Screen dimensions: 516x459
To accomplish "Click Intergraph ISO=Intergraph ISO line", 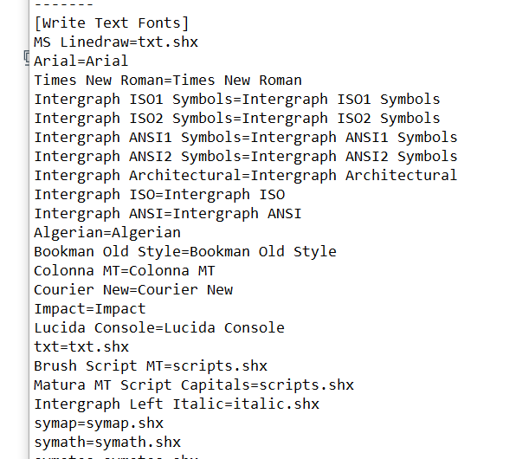I will (159, 195).
